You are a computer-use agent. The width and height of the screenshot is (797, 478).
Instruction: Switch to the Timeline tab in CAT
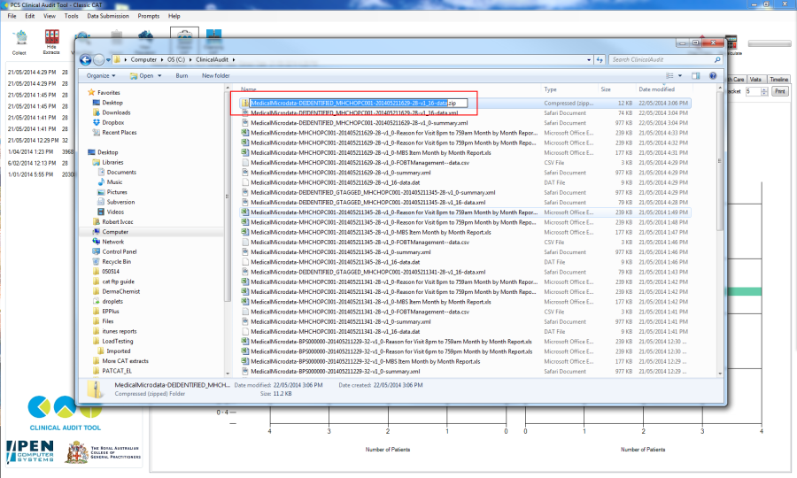[778, 80]
